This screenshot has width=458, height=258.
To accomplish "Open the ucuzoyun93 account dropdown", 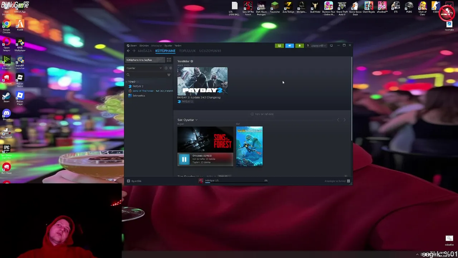I will tap(318, 46).
